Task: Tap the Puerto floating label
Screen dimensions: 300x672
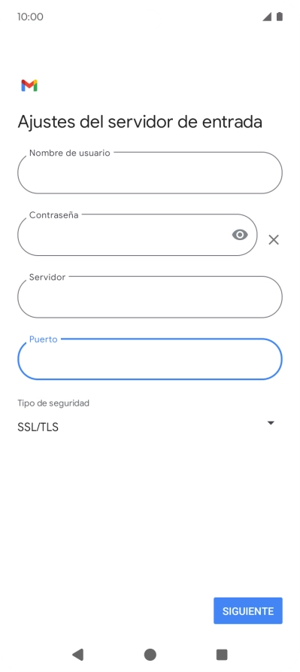Action: click(x=43, y=339)
